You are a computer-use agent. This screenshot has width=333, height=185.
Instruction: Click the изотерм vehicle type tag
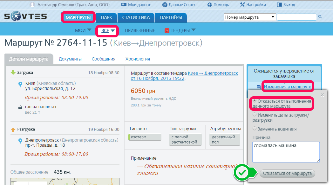(x=145, y=137)
